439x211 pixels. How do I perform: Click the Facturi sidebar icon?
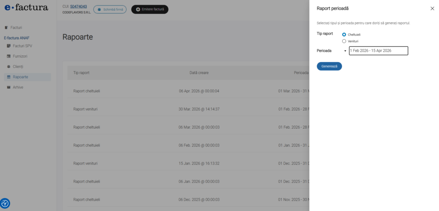(6, 27)
